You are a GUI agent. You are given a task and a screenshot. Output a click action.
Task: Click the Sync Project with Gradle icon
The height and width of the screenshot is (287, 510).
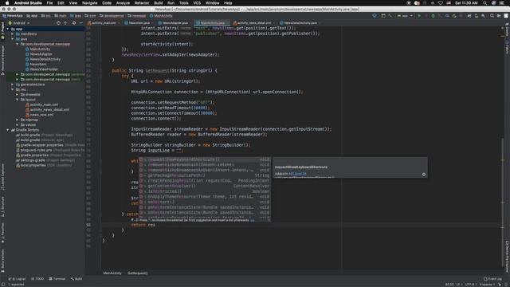pos(469,16)
